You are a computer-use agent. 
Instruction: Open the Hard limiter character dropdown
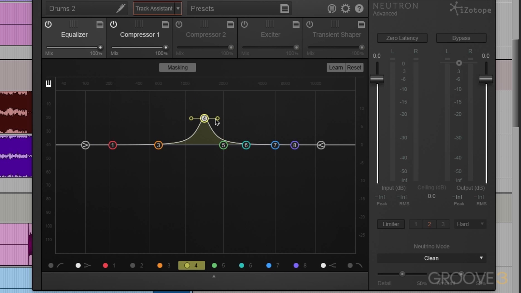(470, 224)
